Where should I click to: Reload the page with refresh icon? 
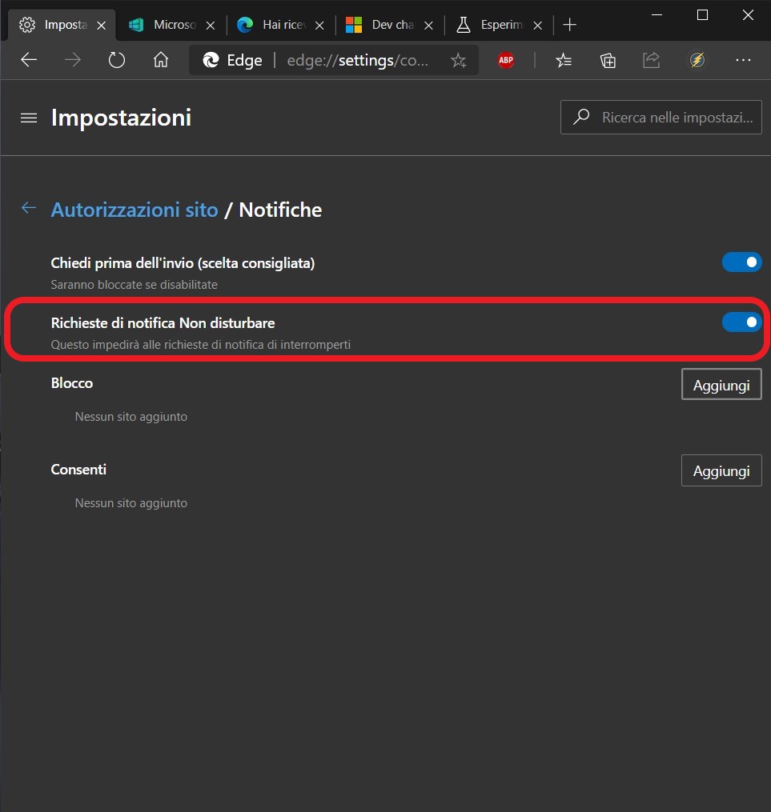pyautogui.click(x=117, y=60)
